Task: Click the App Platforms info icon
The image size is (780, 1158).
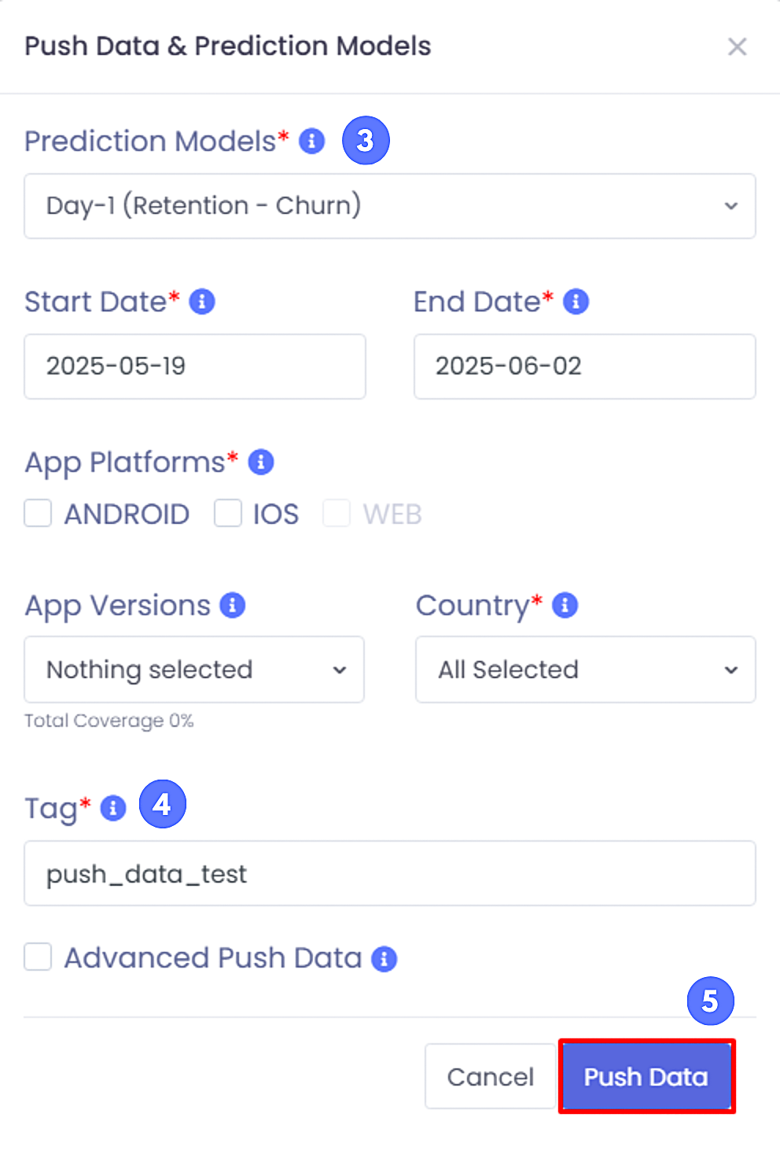Action: [261, 462]
